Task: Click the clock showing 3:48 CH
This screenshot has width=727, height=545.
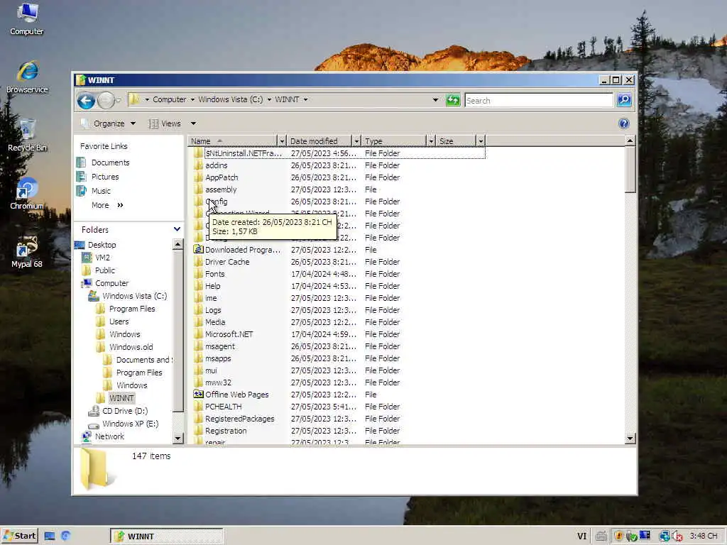Action: click(x=704, y=536)
